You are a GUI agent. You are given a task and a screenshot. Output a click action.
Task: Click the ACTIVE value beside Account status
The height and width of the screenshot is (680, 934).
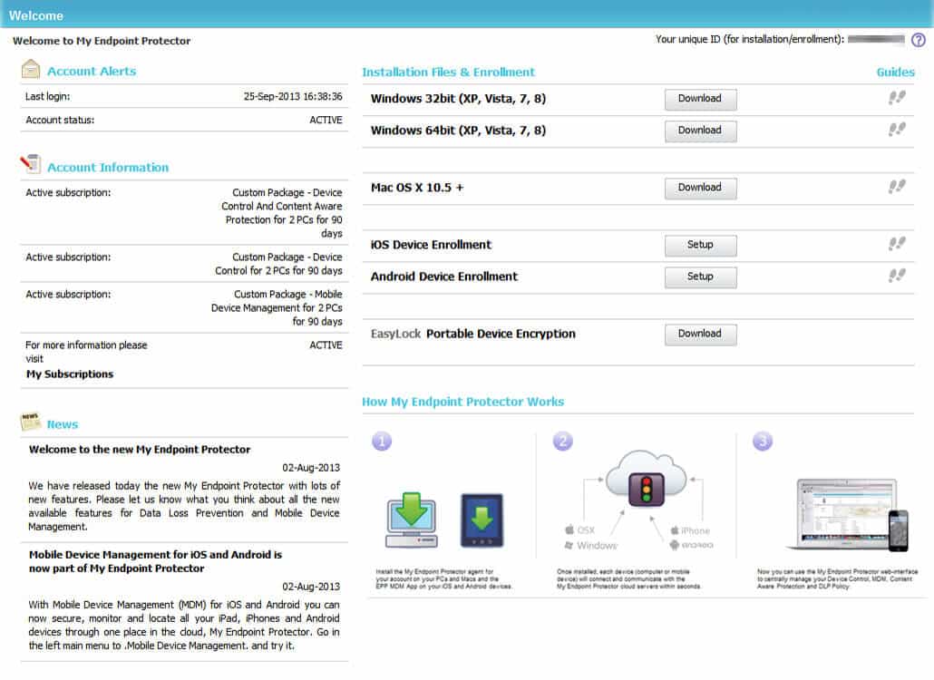click(x=326, y=120)
